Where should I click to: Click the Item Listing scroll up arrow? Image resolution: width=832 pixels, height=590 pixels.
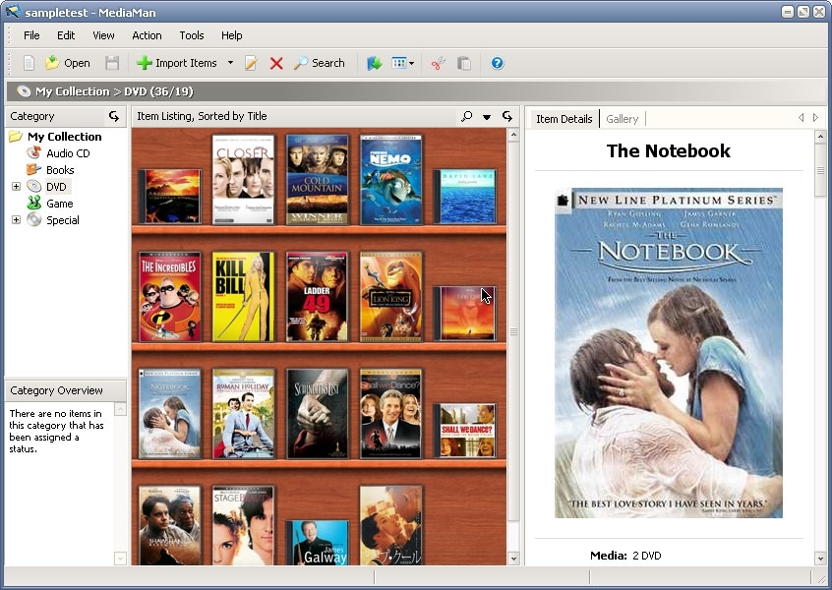(513, 135)
